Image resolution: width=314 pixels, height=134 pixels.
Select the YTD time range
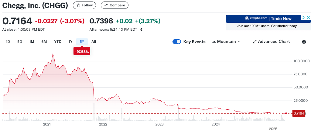click(x=58, y=42)
